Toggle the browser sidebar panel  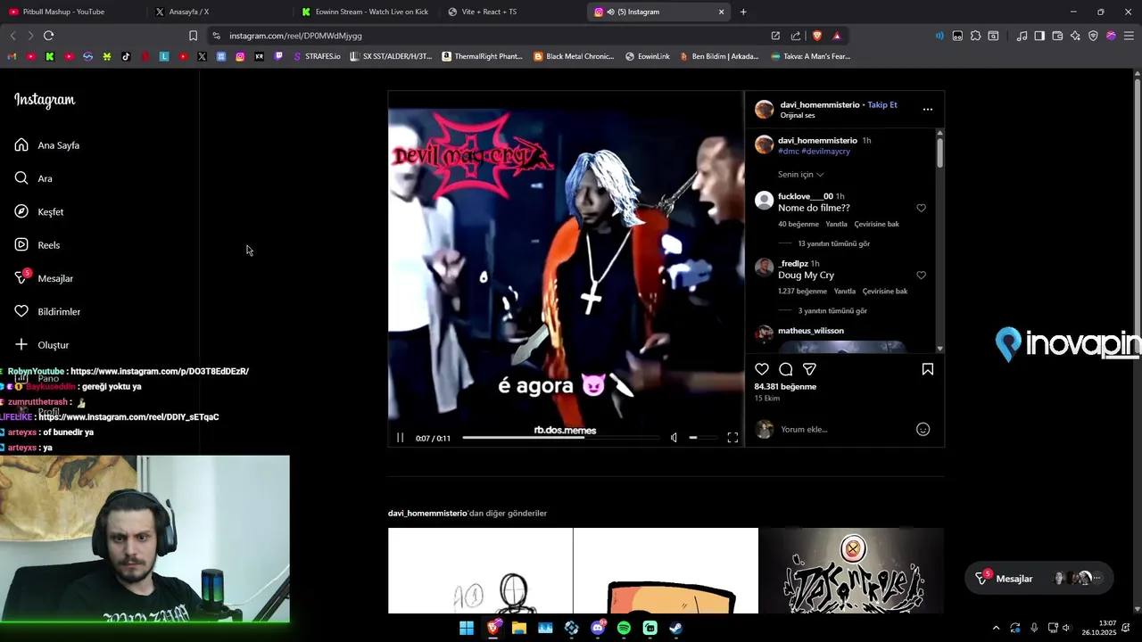point(1039,36)
